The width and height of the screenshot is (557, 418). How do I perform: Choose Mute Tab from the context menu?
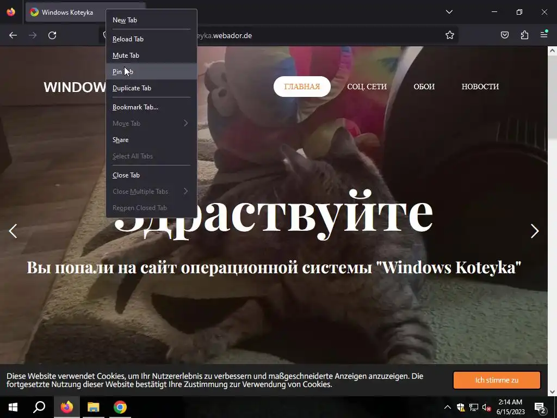coord(151,56)
